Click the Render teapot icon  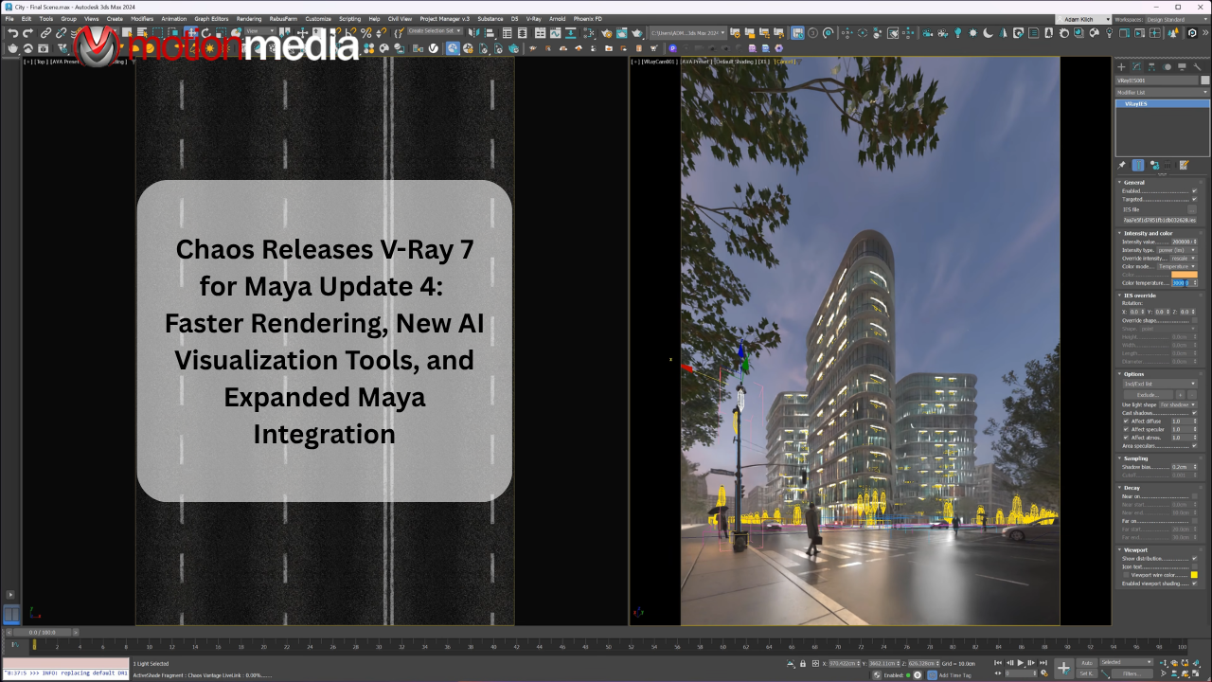(637, 33)
